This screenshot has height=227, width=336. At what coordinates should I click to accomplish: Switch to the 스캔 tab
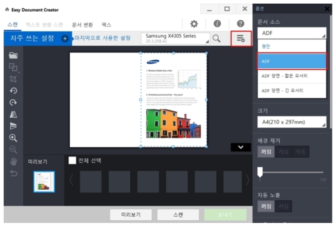[x=13, y=25]
